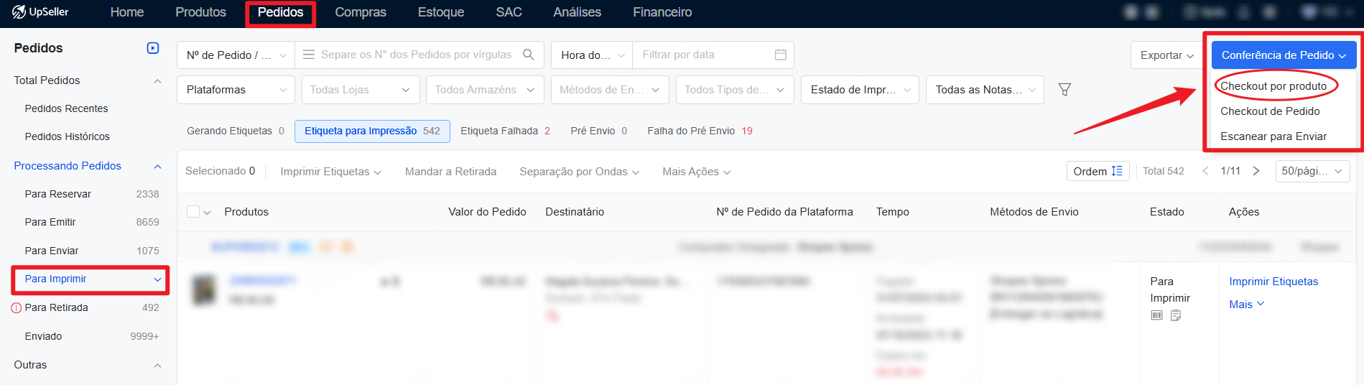Open the SAC menu

[509, 12]
